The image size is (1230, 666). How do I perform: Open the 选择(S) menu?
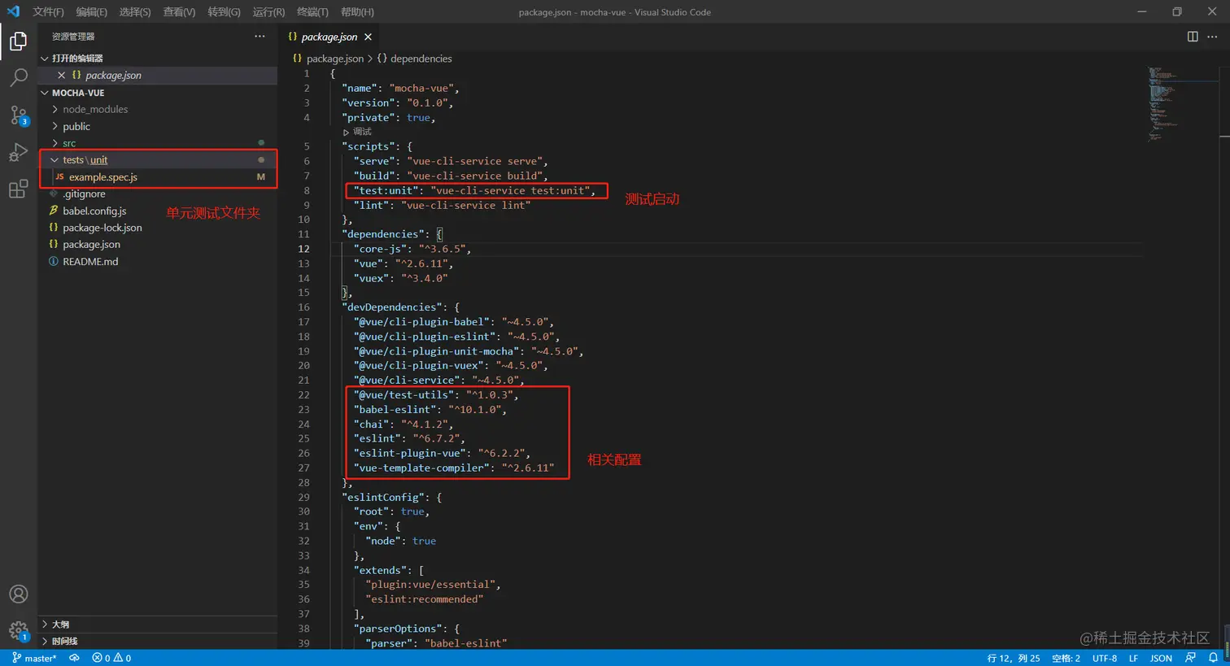tap(135, 11)
